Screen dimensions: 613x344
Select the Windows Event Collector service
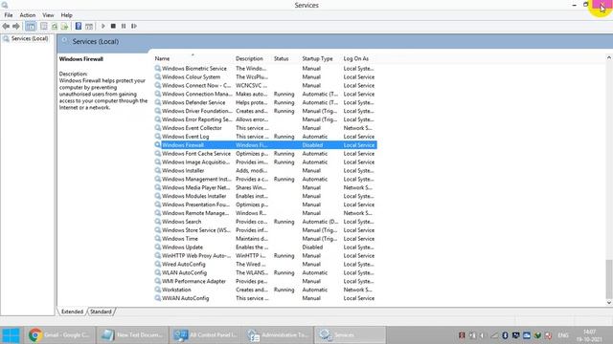tap(265, 128)
